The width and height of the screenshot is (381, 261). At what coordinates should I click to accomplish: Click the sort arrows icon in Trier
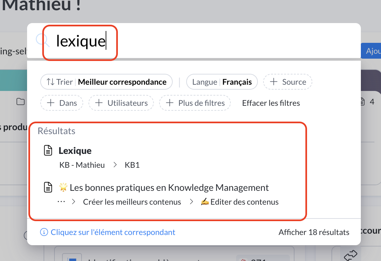point(51,82)
